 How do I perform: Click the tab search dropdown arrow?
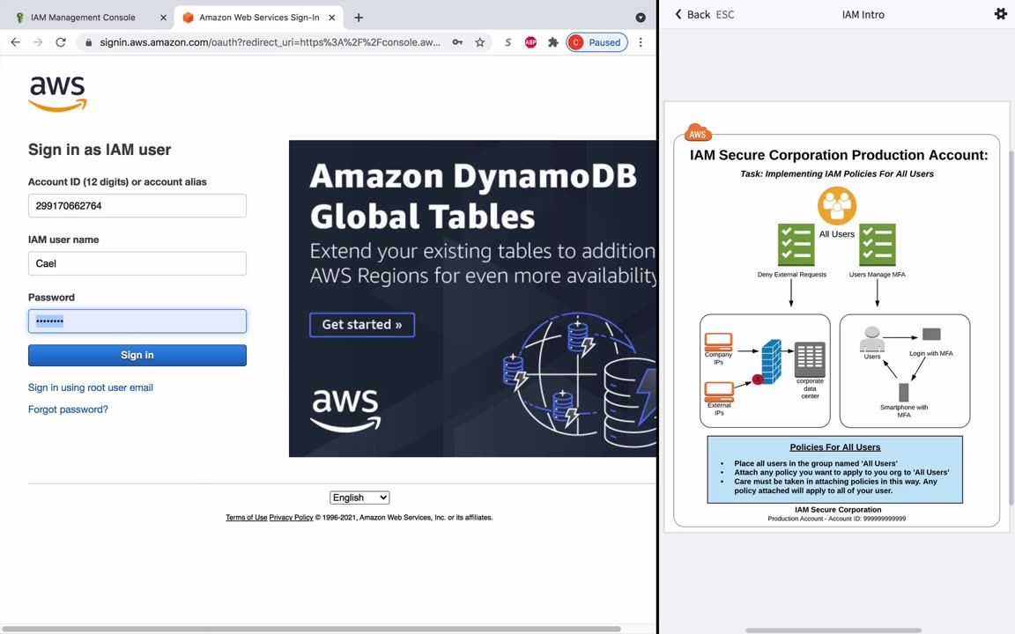pyautogui.click(x=641, y=18)
